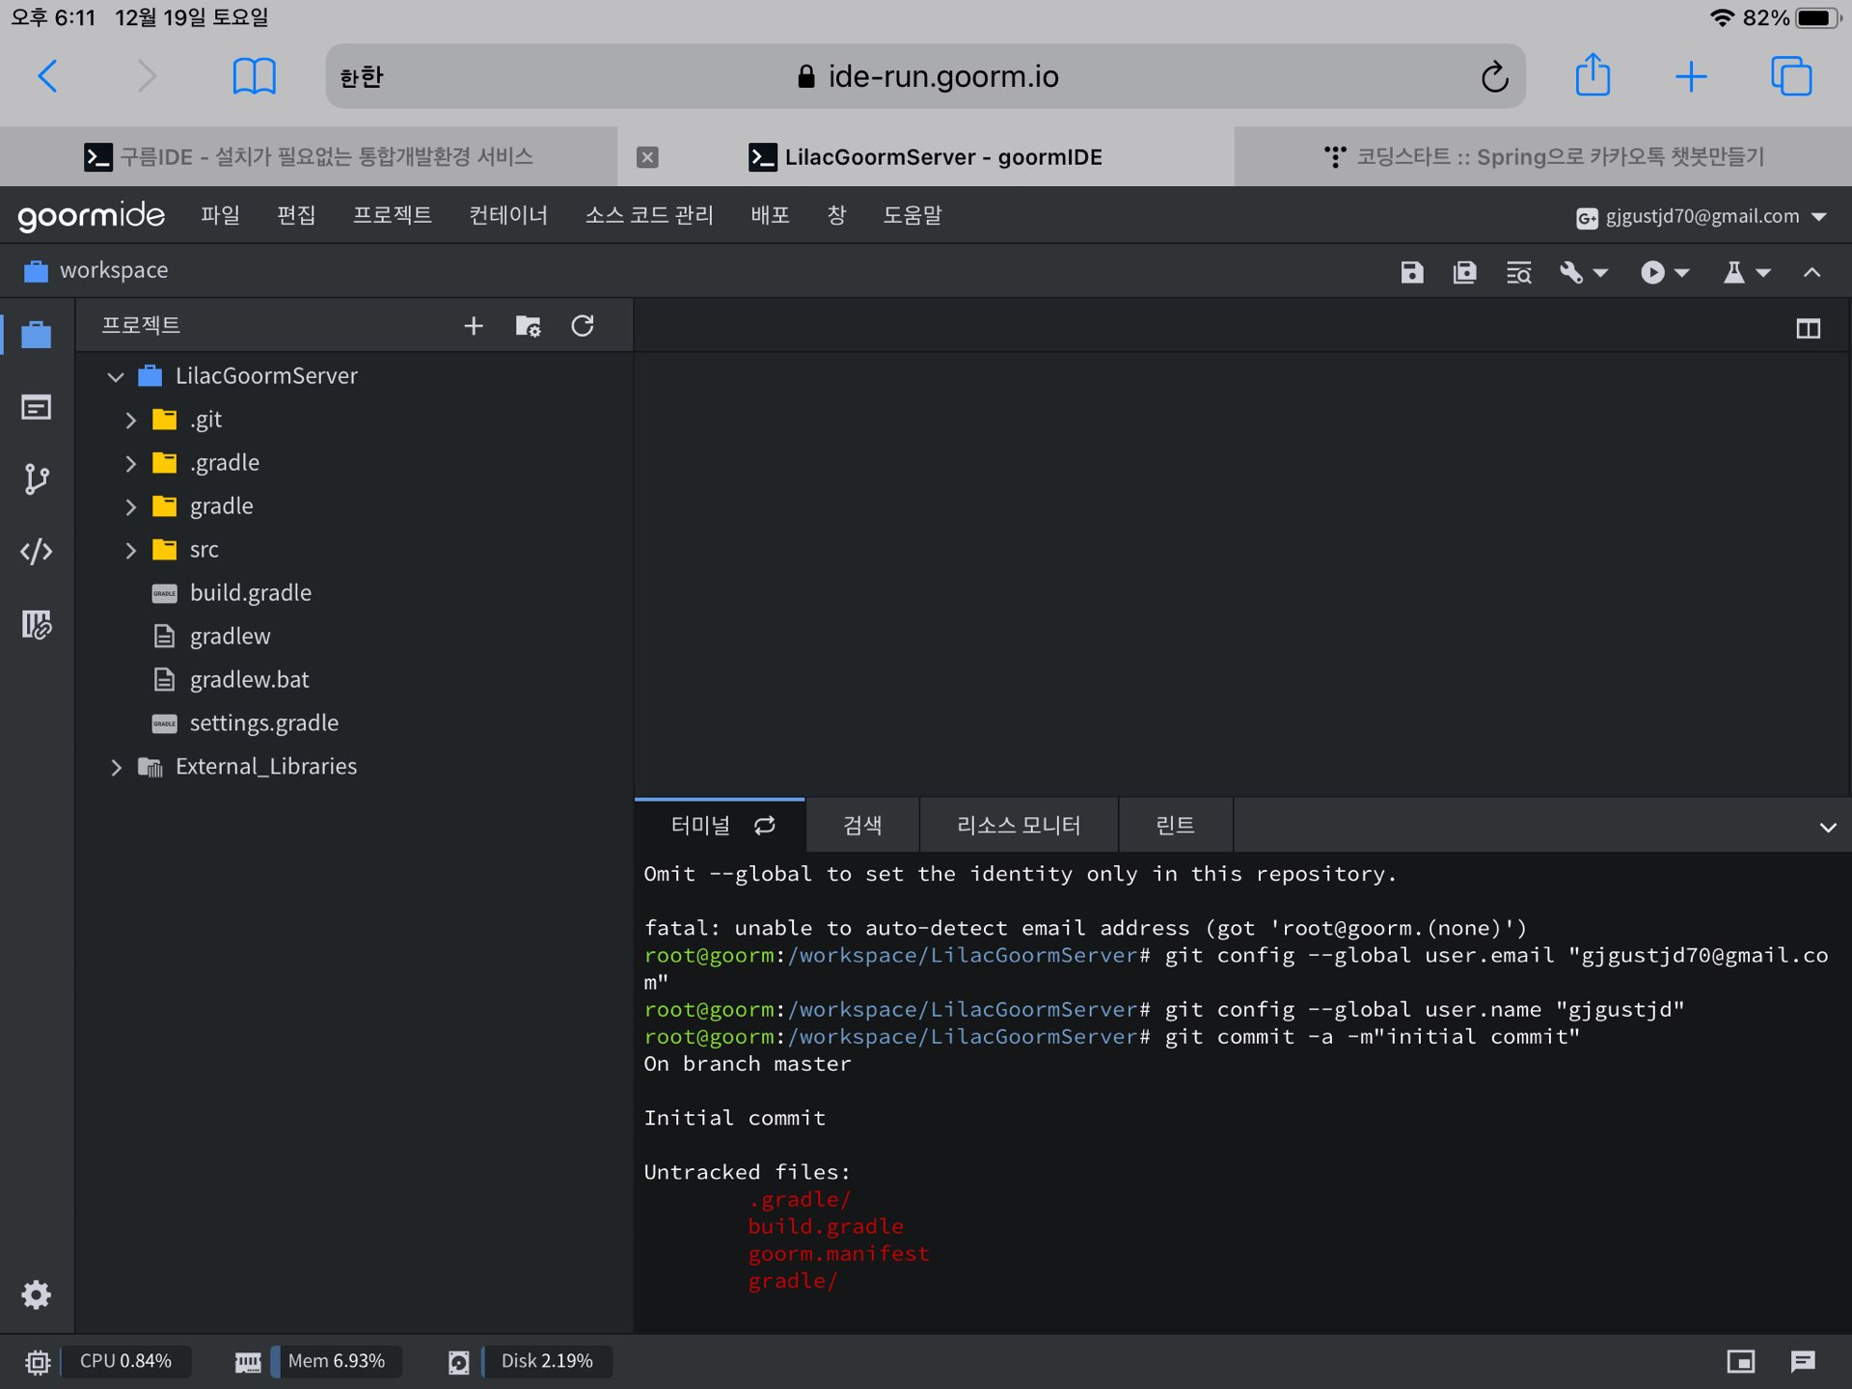Toggle the split editor layout icon
This screenshot has height=1389, width=1852.
click(x=1808, y=329)
